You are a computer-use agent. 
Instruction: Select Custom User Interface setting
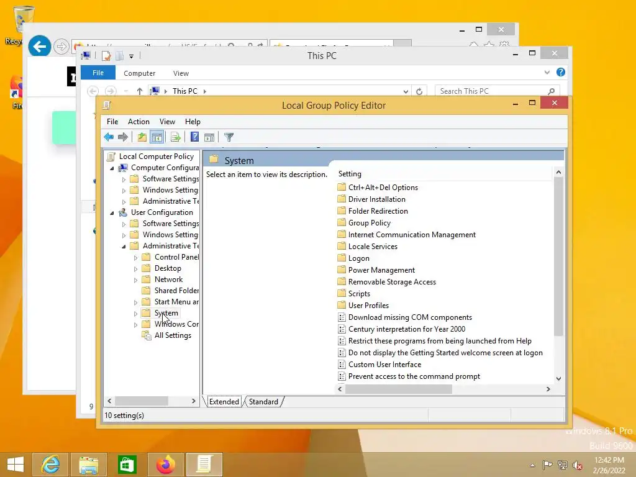pos(379,365)
